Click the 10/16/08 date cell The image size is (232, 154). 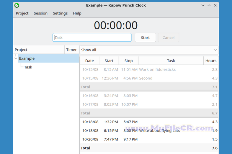(x=91, y=96)
